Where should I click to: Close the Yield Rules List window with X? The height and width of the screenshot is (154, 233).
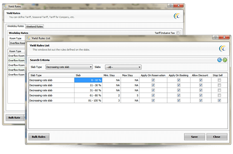224,37
